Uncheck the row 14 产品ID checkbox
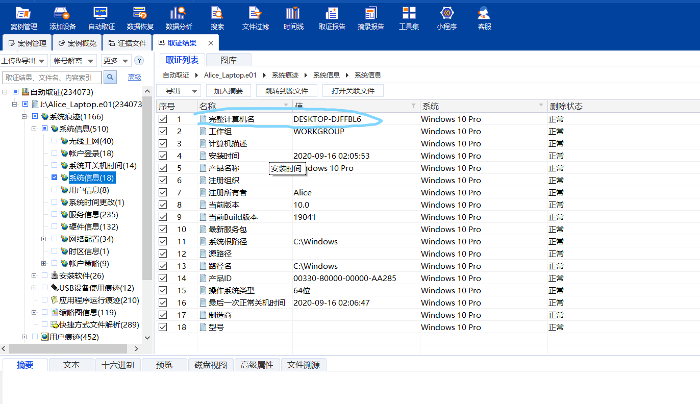 [163, 278]
